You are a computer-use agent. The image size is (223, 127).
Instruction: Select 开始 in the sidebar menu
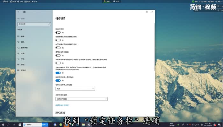pos(23,64)
